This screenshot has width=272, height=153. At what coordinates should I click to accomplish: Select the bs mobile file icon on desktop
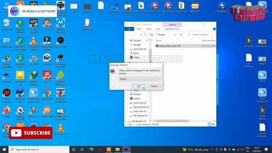coord(249,42)
